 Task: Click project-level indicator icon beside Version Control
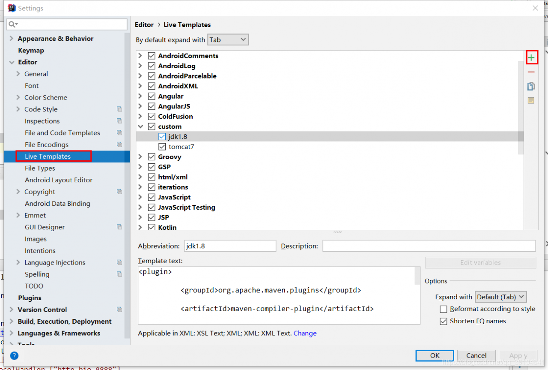(x=119, y=310)
